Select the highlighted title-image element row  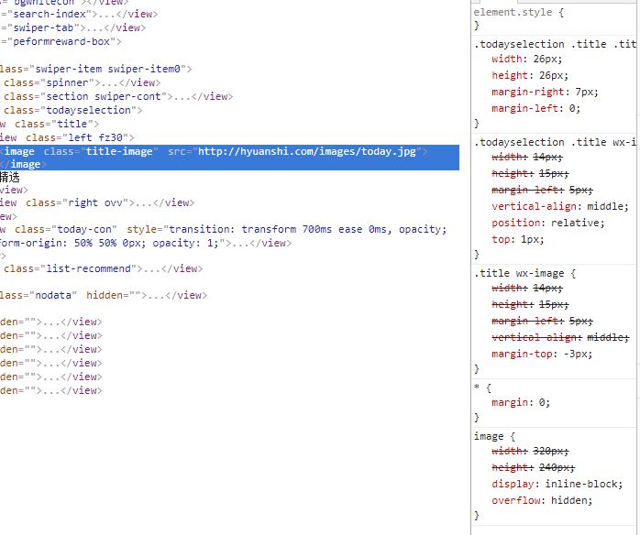[x=229, y=158]
